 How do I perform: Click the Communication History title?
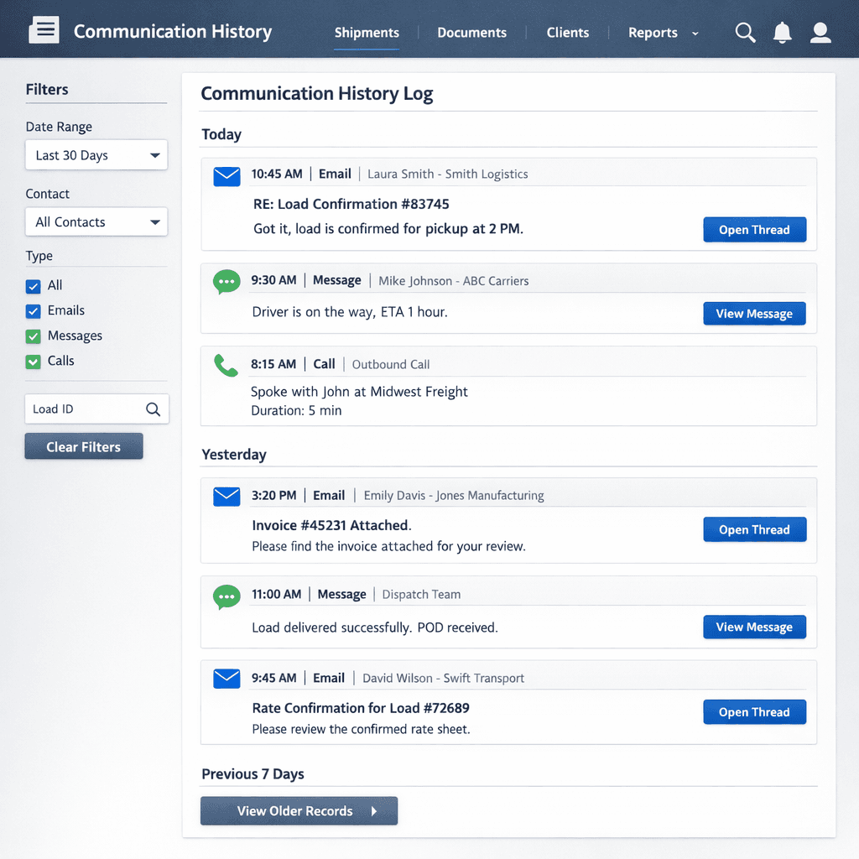pos(173,31)
